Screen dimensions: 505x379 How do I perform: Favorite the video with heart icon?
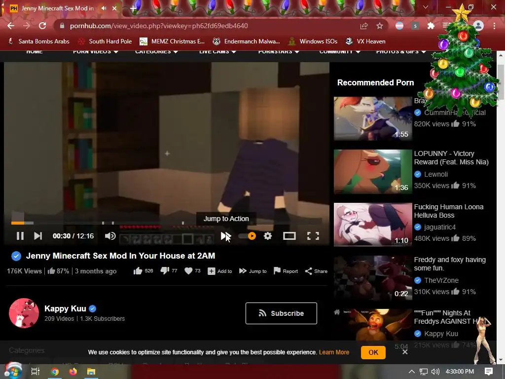[192, 271]
